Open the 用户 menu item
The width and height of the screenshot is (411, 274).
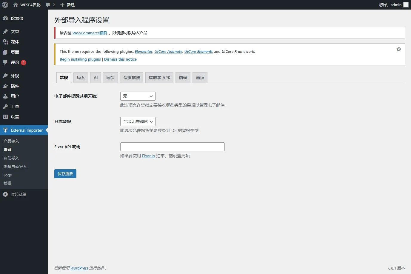point(24,96)
